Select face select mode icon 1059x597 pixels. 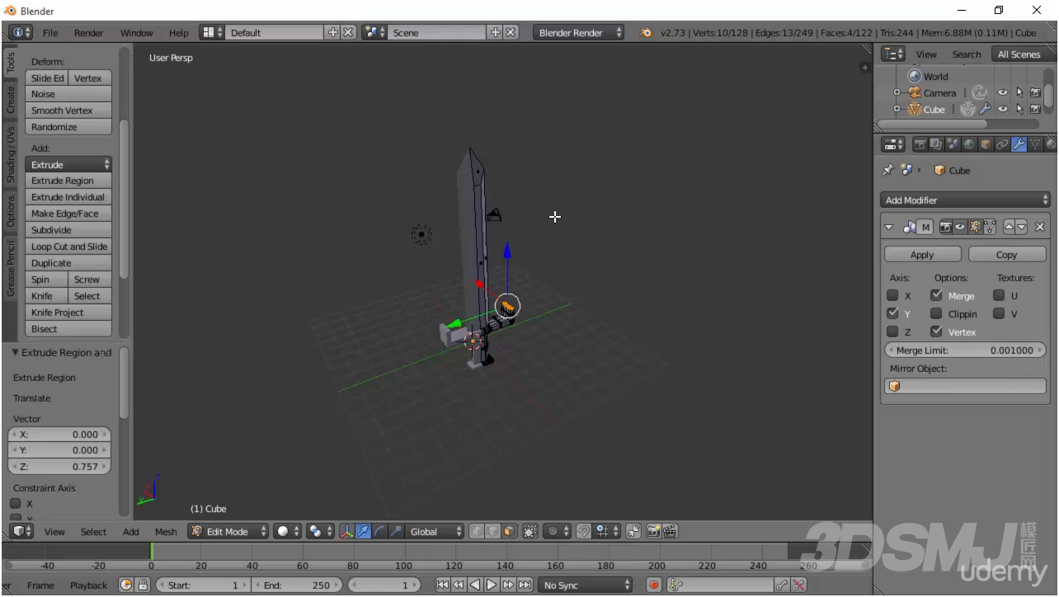510,531
